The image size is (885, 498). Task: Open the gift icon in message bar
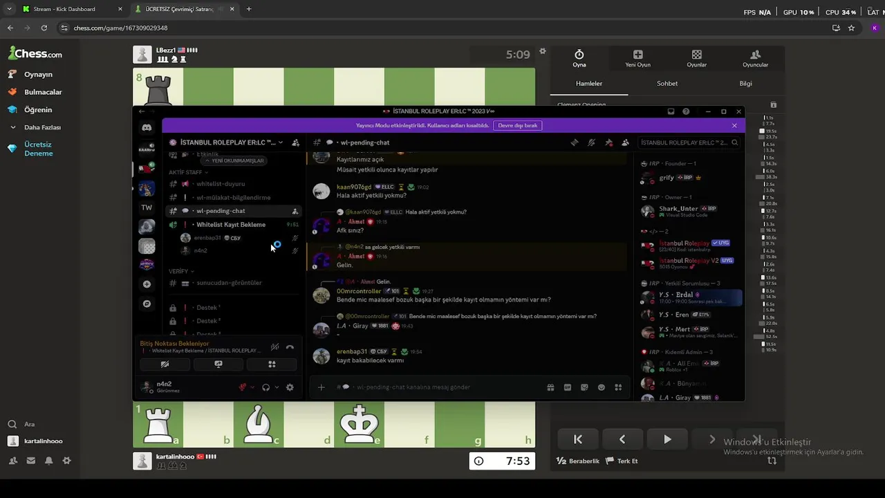tap(550, 387)
